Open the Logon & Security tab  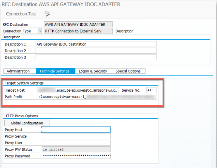point(93,71)
